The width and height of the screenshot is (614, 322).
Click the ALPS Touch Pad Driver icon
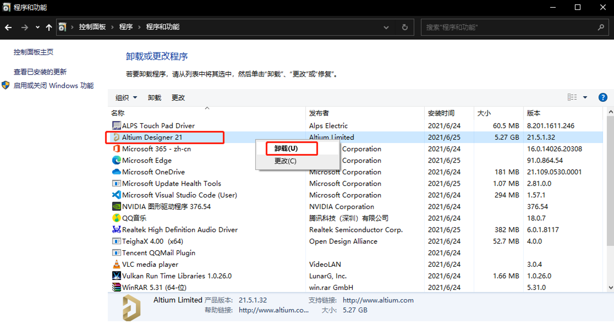coord(116,125)
